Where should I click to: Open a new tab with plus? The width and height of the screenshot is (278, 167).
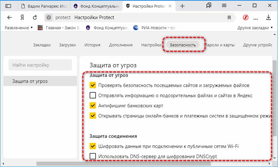pos(182,6)
